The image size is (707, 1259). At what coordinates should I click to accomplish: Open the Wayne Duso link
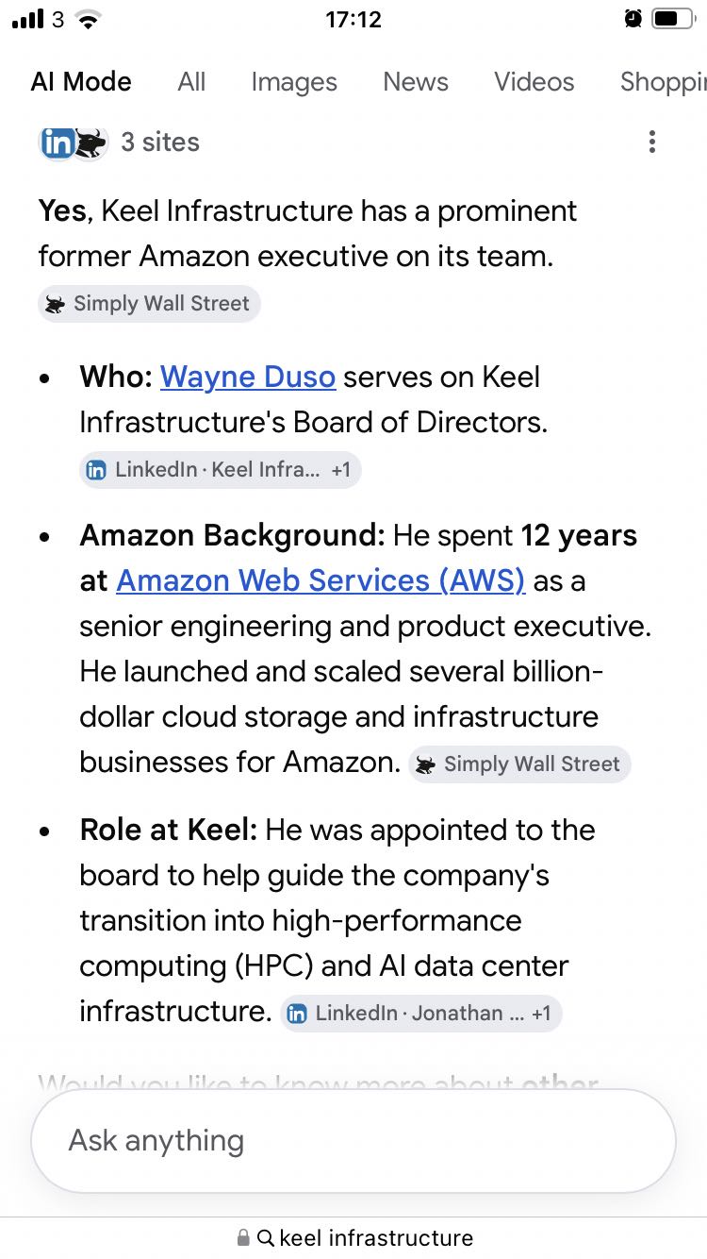point(248,378)
